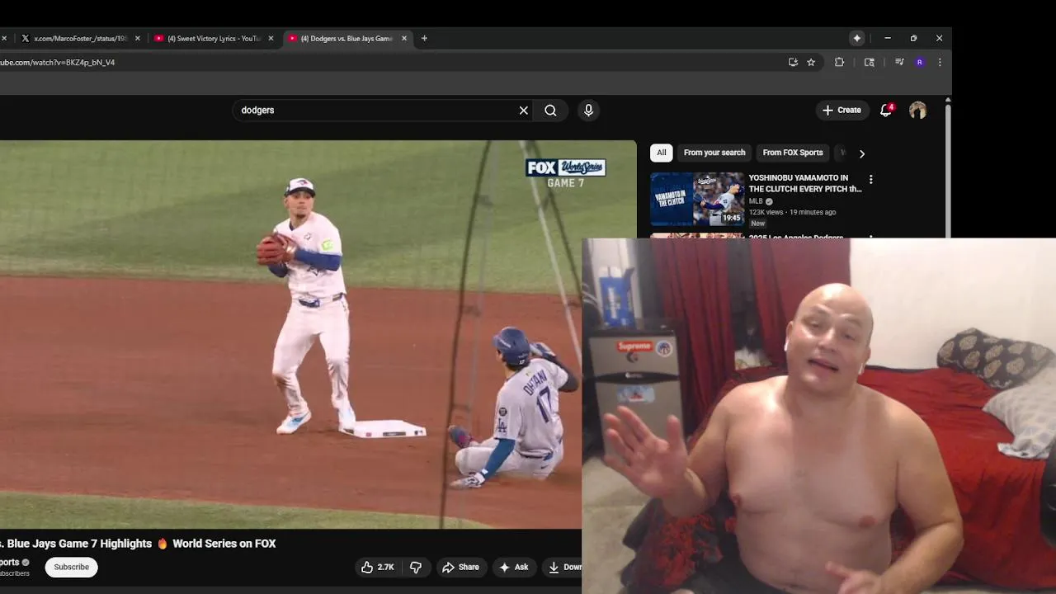Select the 'From your search' chip
The image size is (1056, 594).
click(x=714, y=153)
